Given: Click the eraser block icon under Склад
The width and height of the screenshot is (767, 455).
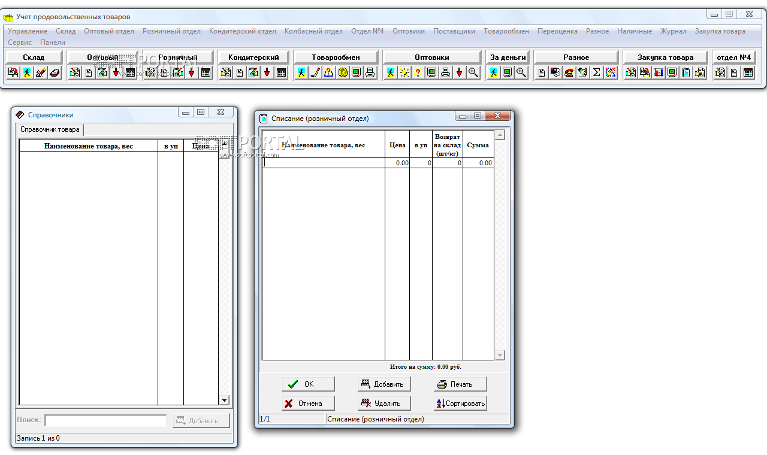Looking at the screenshot, I should pos(55,72).
